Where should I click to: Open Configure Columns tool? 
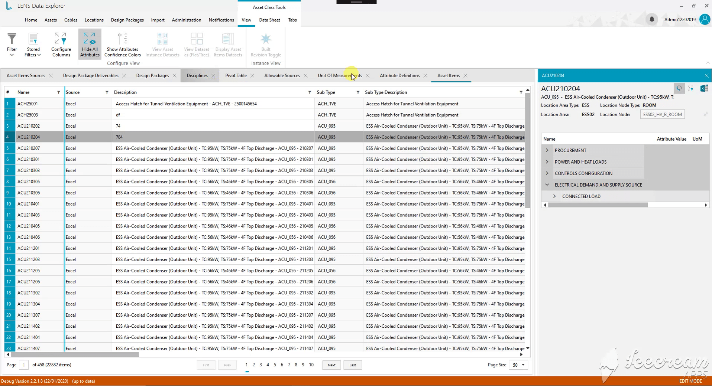point(61,45)
